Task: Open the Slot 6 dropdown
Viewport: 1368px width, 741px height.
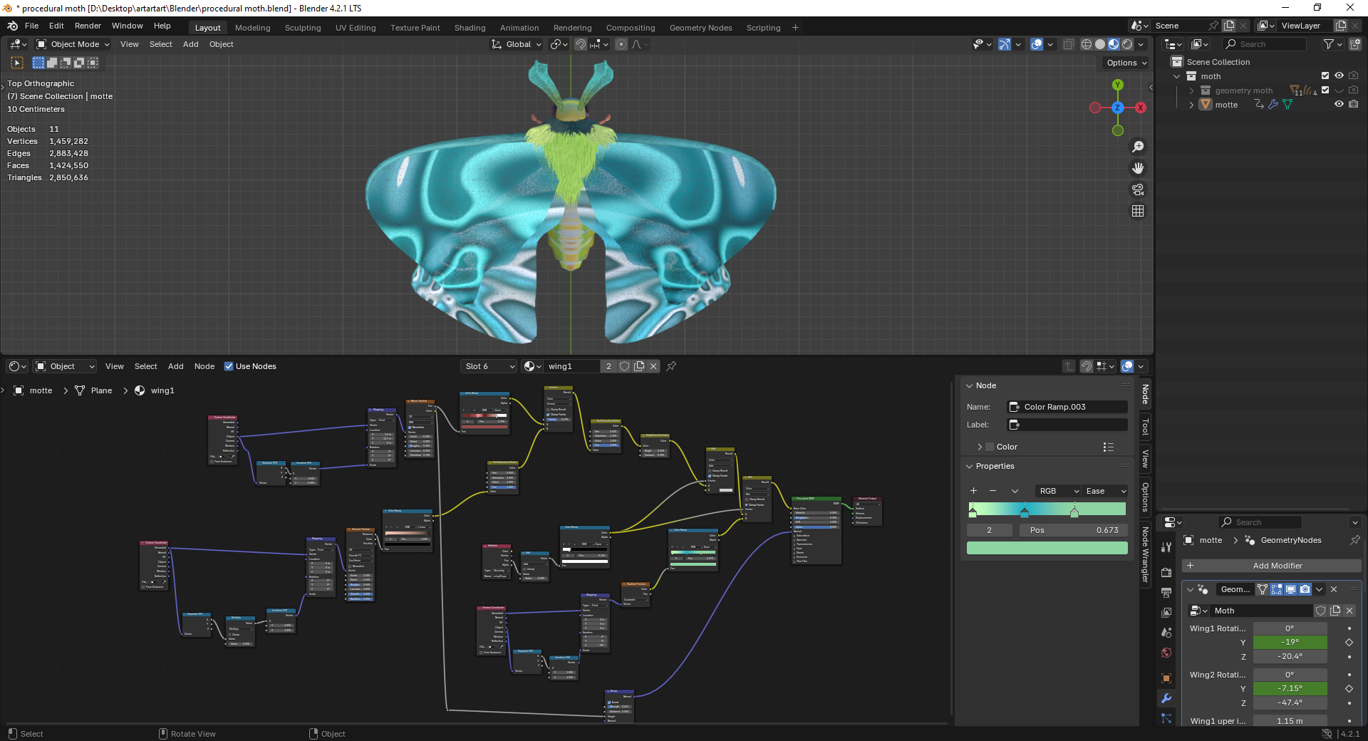Action: click(488, 366)
